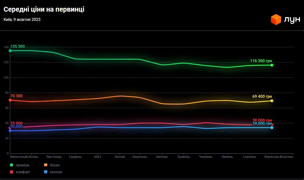Click the chart title Середні ціни на первинці
Screen dimensions: 304x180
coord(44,10)
